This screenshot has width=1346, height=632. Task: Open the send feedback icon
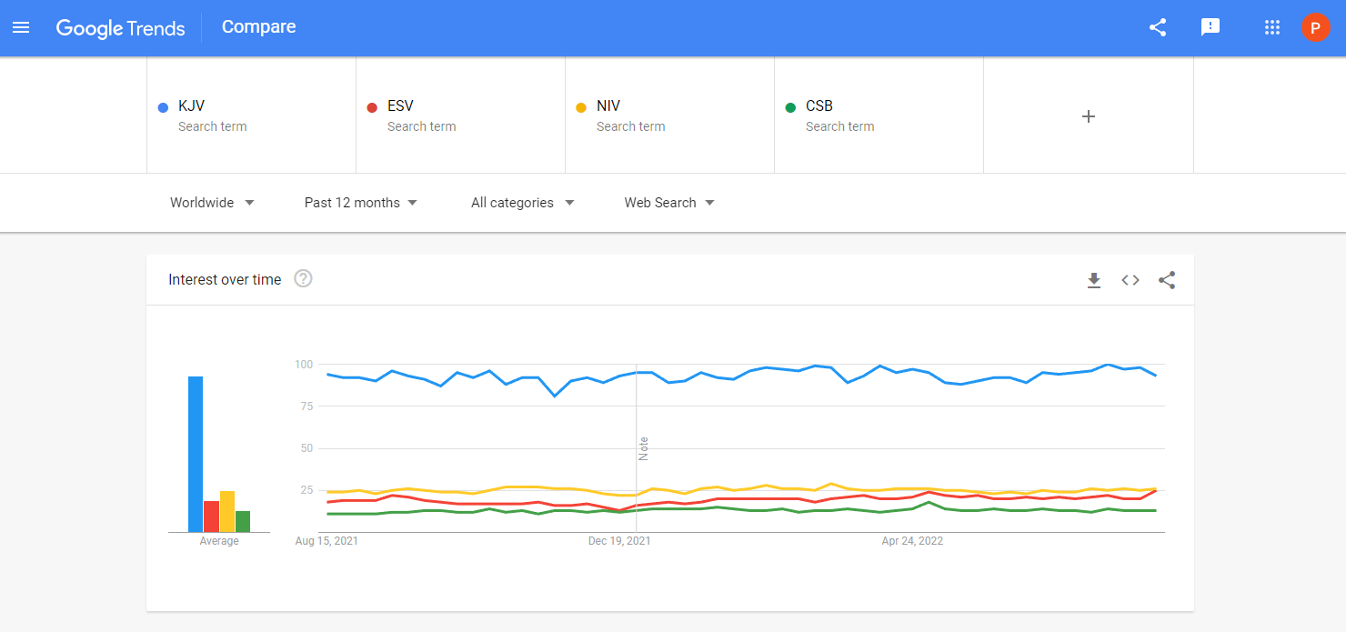tap(1210, 27)
